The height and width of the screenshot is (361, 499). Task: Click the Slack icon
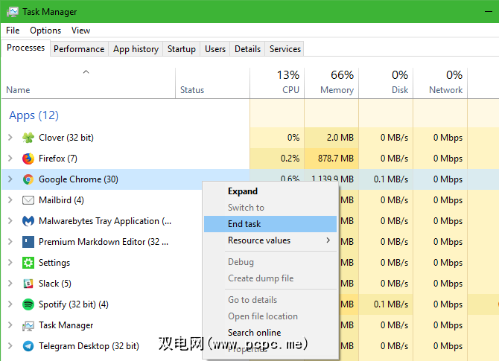(x=28, y=284)
